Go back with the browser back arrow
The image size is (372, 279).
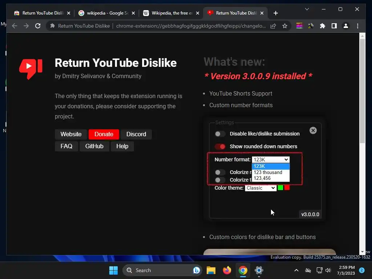coord(15,26)
